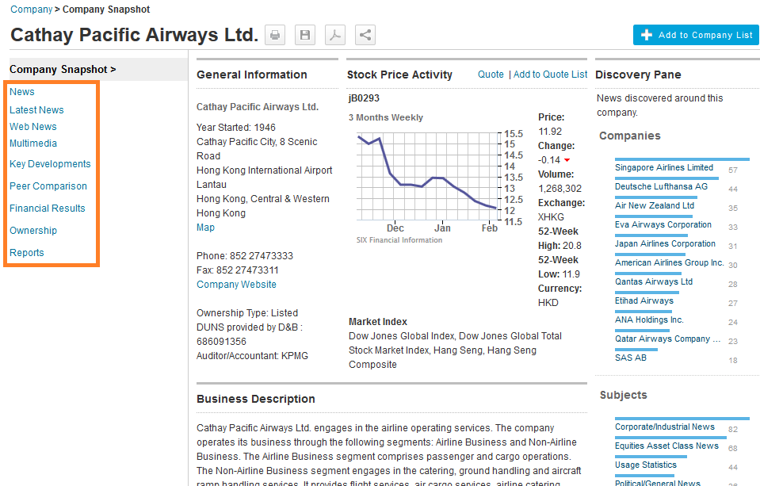The height and width of the screenshot is (486, 760).
Task: Click Singapore Airlines count 57
Action: pyautogui.click(x=732, y=170)
